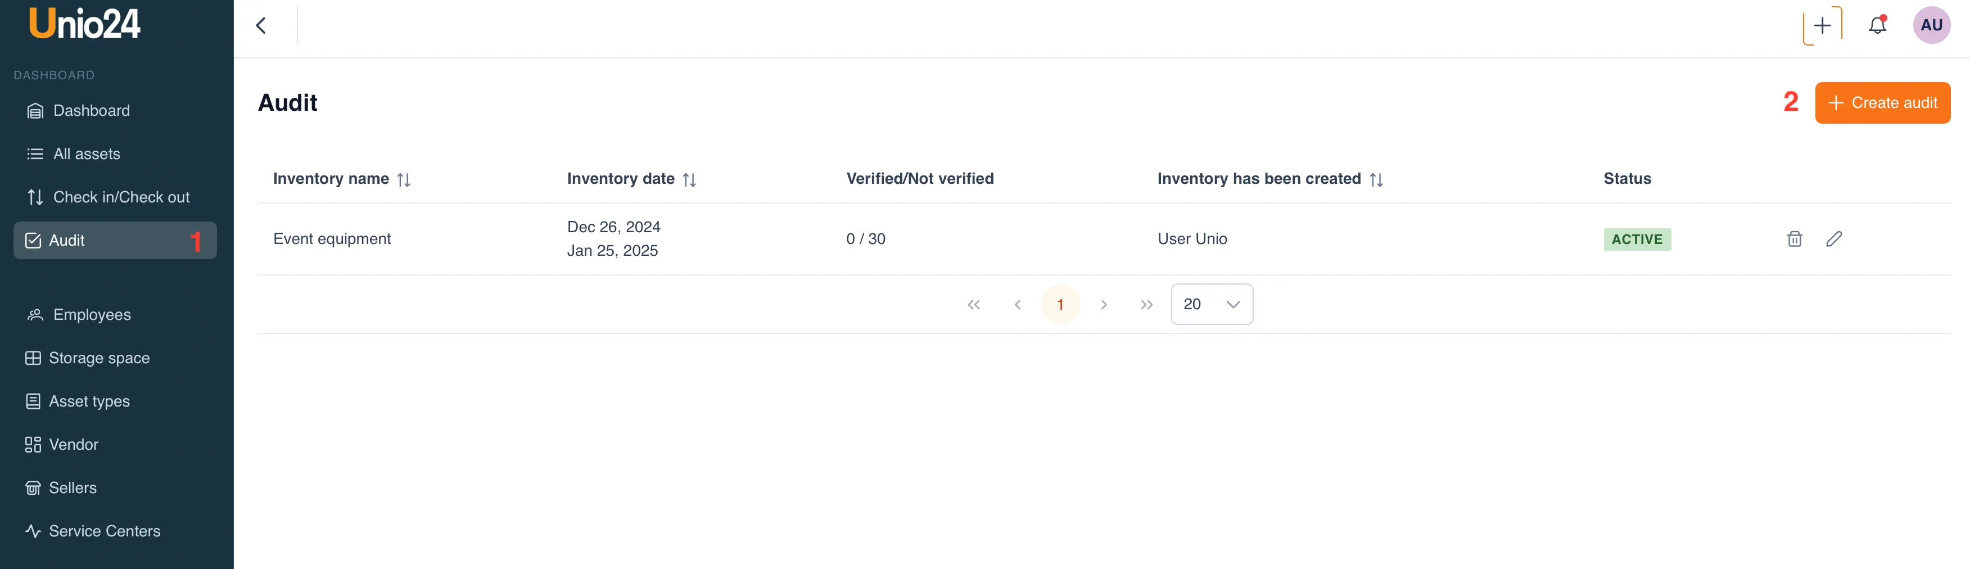
Task: Sort by Inventory date
Action: 689,180
